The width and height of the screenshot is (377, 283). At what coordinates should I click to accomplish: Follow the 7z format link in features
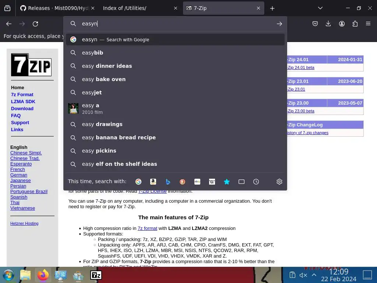[147, 228]
